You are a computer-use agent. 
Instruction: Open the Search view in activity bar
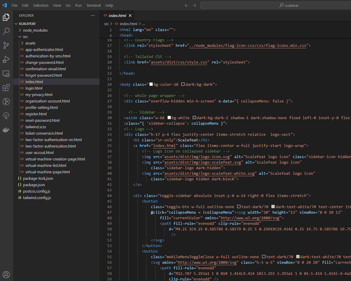click(6, 31)
